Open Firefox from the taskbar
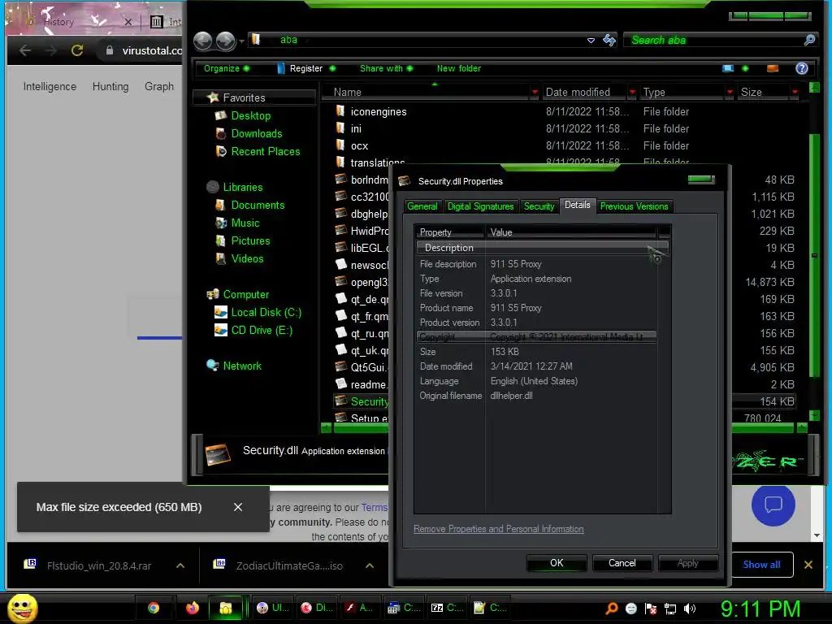The image size is (832, 624). (192, 608)
